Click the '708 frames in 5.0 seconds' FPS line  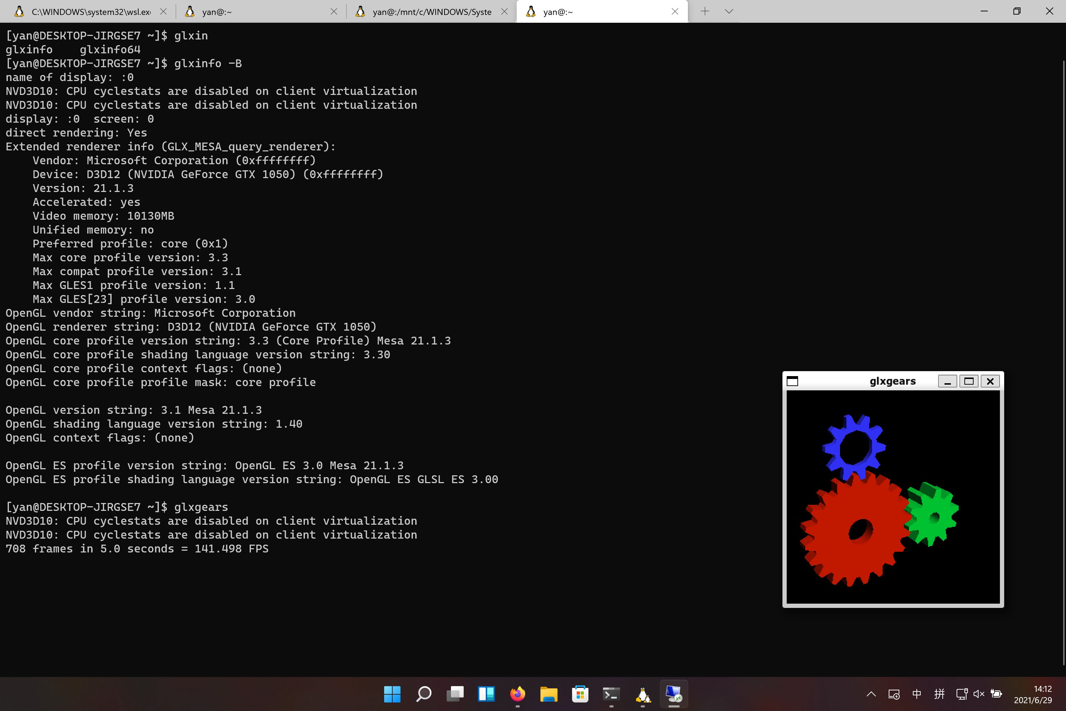tap(137, 549)
